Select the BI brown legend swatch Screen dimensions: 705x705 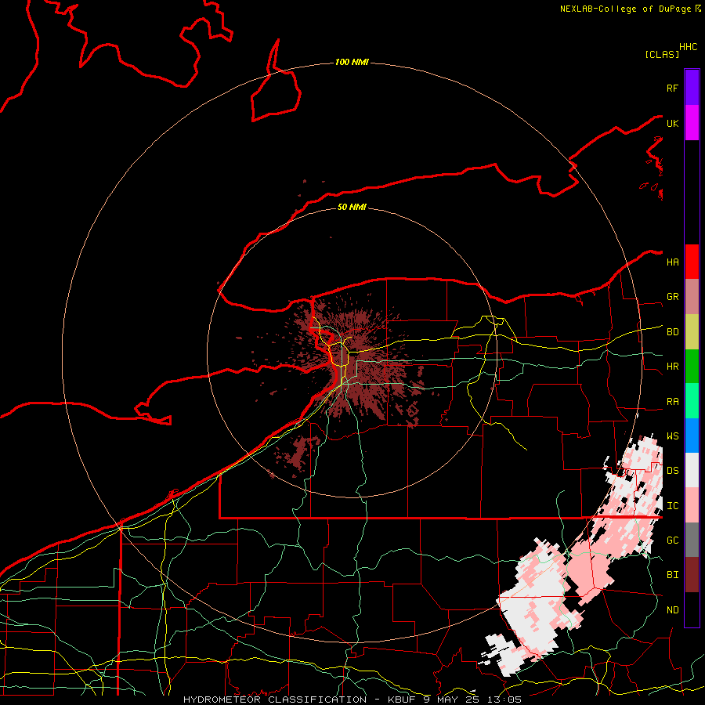[692, 575]
